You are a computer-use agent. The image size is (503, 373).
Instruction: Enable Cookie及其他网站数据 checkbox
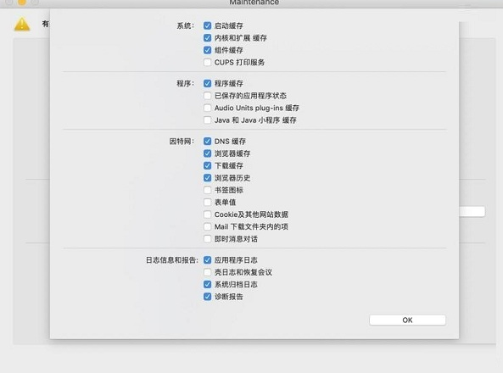click(x=207, y=214)
